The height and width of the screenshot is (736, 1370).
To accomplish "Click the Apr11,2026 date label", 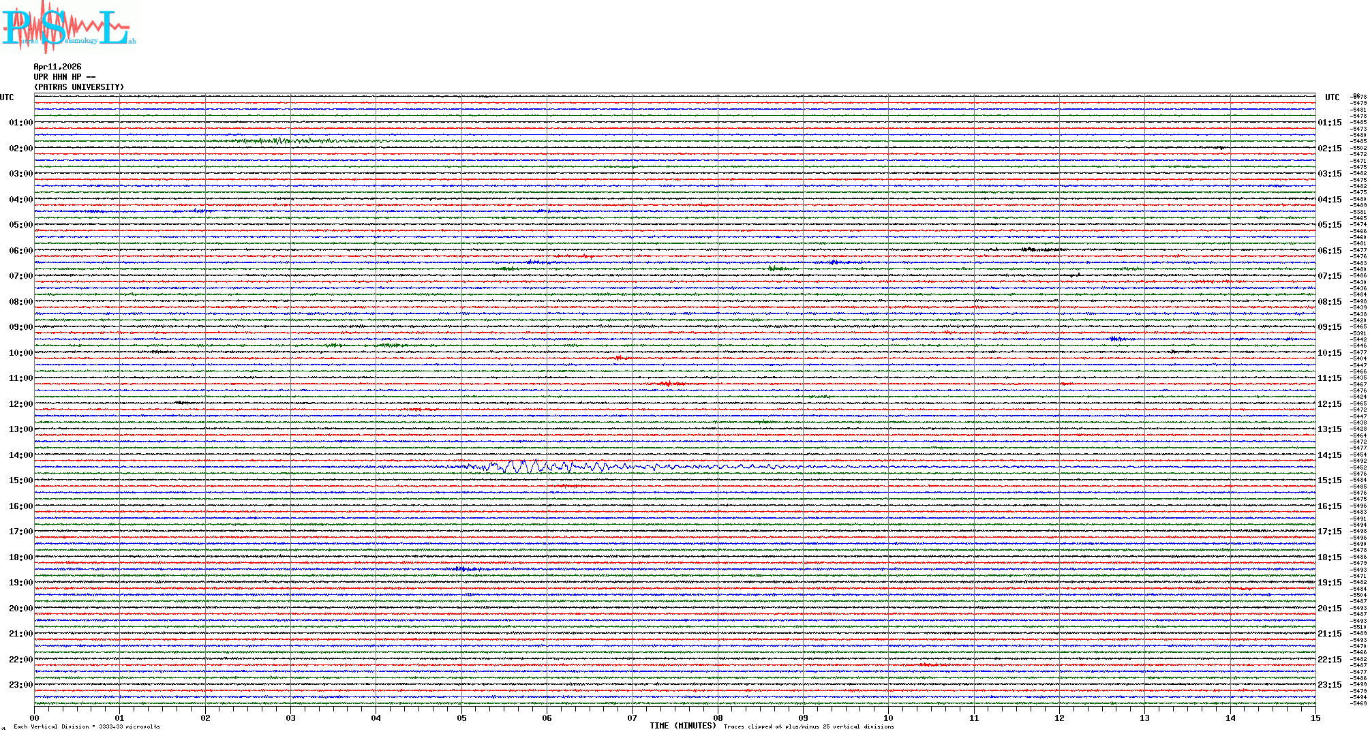I will tap(57, 67).
